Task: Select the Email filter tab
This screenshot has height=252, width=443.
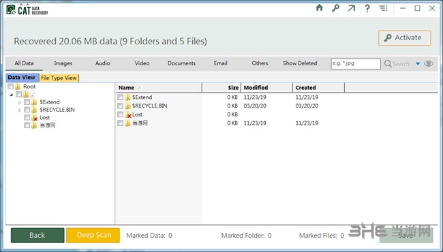Action: 220,63
